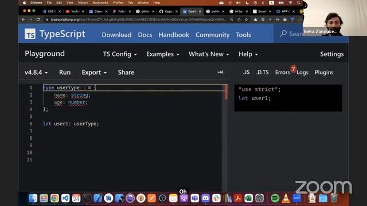Open Discord from the dock

(x=205, y=199)
